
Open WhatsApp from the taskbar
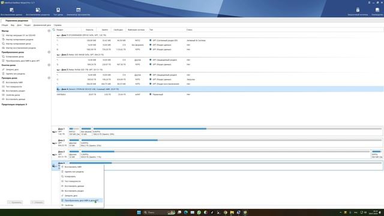(x=199, y=212)
